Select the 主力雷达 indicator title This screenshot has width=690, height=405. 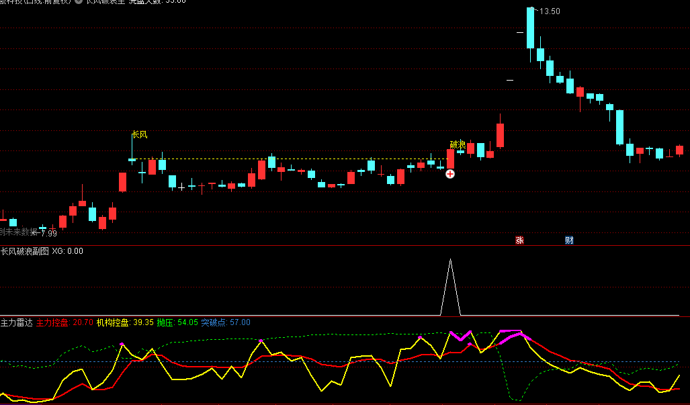point(17,322)
